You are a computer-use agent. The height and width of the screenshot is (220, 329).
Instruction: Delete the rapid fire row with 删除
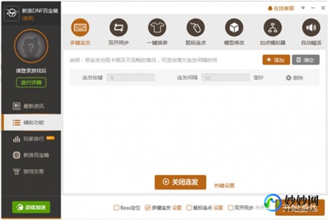coord(295,78)
